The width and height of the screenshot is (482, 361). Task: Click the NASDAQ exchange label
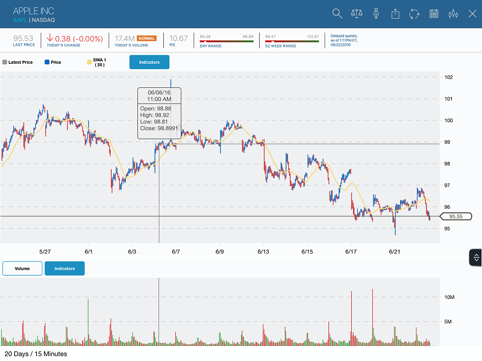[43, 20]
